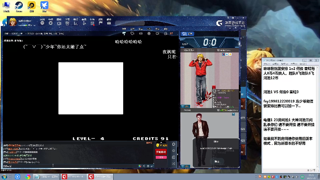Open the video camera icon in platform top bar
The height and width of the screenshot is (180, 320).
pos(59,23)
